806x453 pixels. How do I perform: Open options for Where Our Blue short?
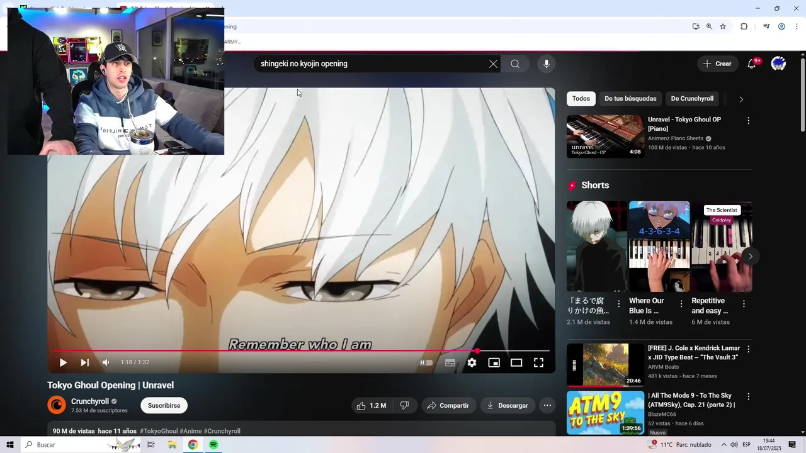(681, 304)
